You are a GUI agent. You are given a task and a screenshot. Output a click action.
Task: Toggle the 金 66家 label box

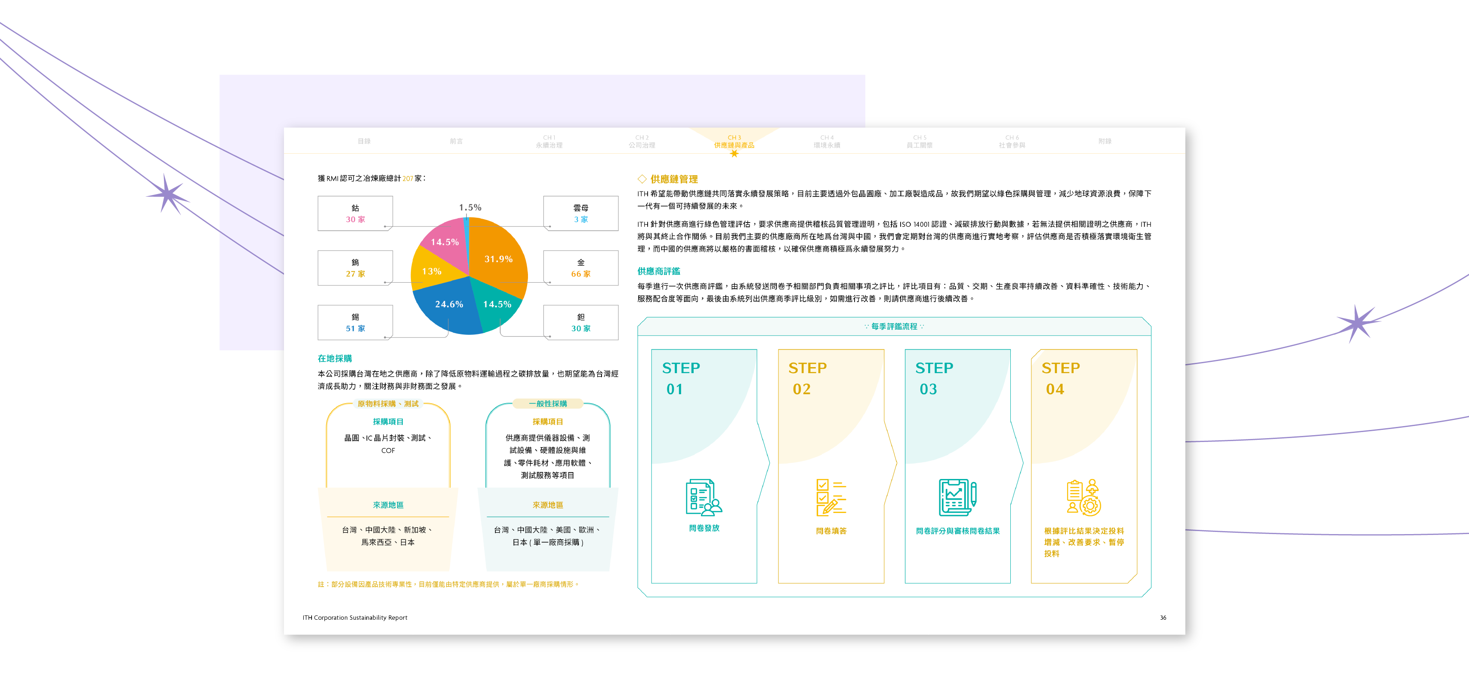(x=581, y=268)
